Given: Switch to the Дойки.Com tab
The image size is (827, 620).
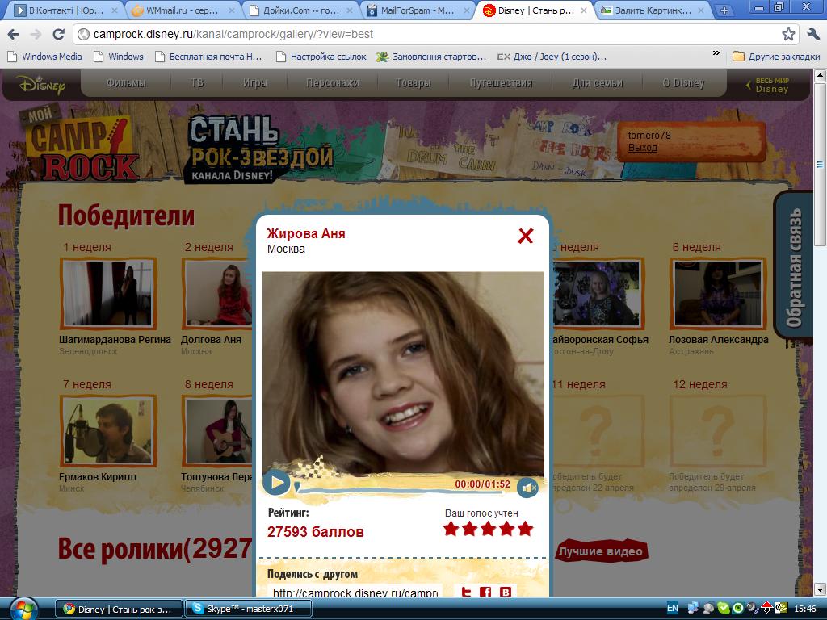Looking at the screenshot, I should (x=300, y=10).
